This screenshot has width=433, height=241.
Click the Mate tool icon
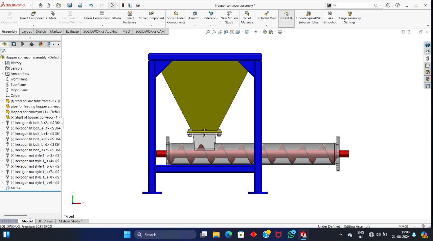click(53, 14)
